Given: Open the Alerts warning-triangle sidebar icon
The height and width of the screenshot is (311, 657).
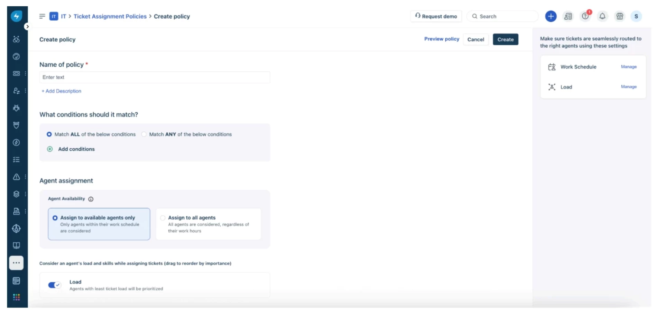Looking at the screenshot, I should [x=16, y=177].
